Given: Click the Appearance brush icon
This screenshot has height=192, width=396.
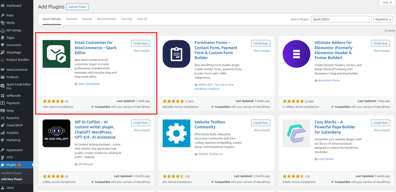Looking at the screenshot, I should click(x=3, y=150).
